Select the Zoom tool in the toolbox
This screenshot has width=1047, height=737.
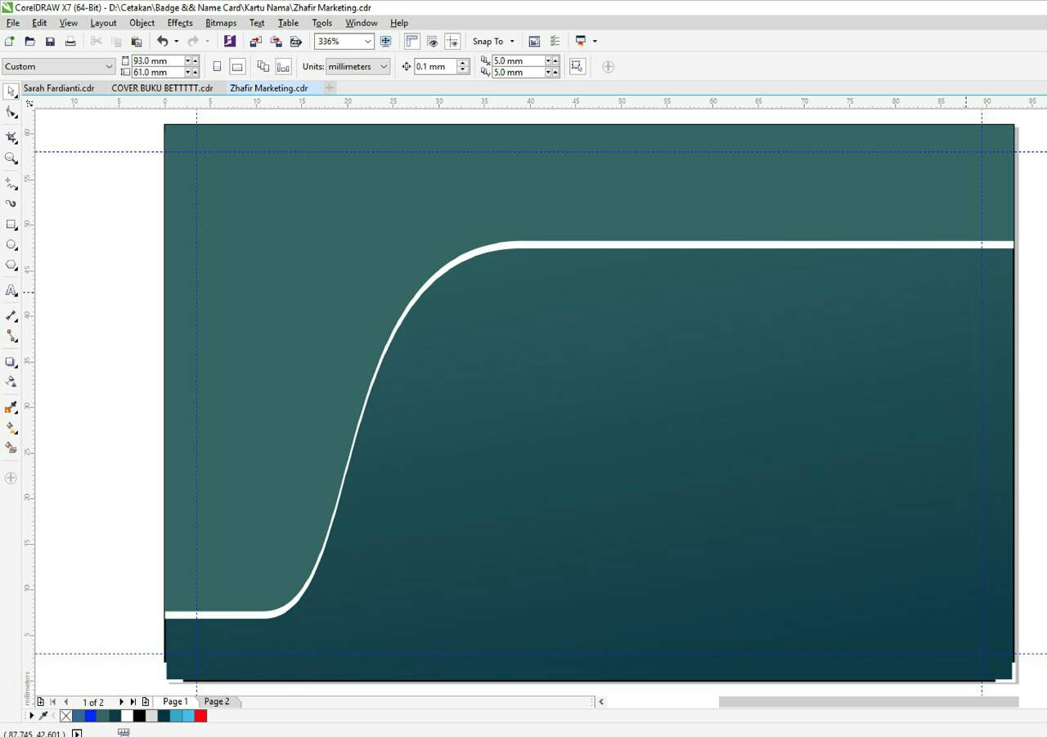[11, 159]
